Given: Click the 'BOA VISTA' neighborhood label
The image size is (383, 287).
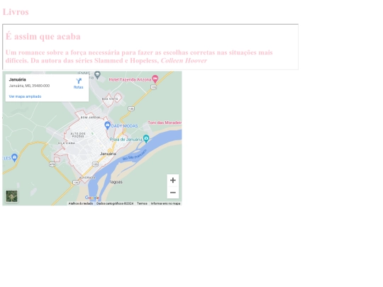Looking at the screenshot, I should (x=110, y=99).
